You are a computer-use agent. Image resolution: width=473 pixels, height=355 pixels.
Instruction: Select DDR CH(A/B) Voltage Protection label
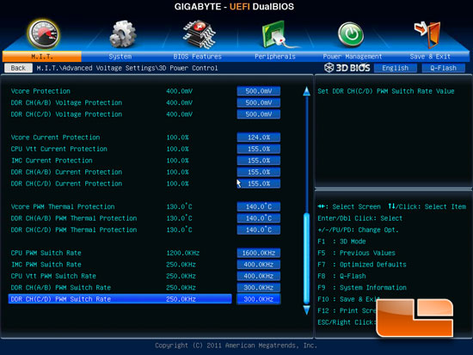coord(66,103)
